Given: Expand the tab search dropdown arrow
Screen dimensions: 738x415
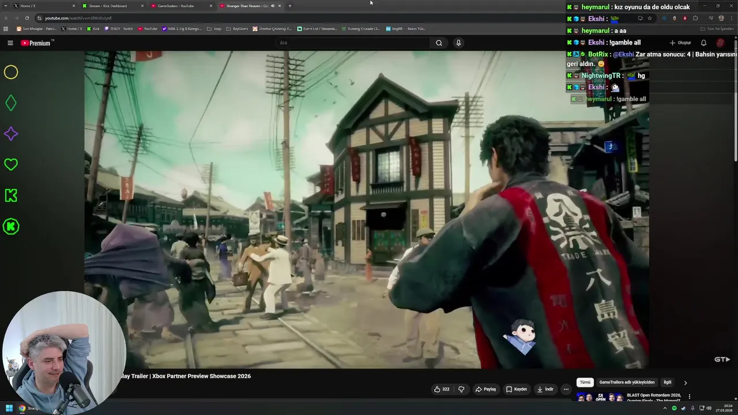Looking at the screenshot, I should [x=5, y=6].
